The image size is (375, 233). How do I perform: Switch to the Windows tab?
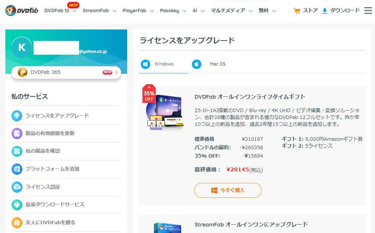tap(163, 64)
